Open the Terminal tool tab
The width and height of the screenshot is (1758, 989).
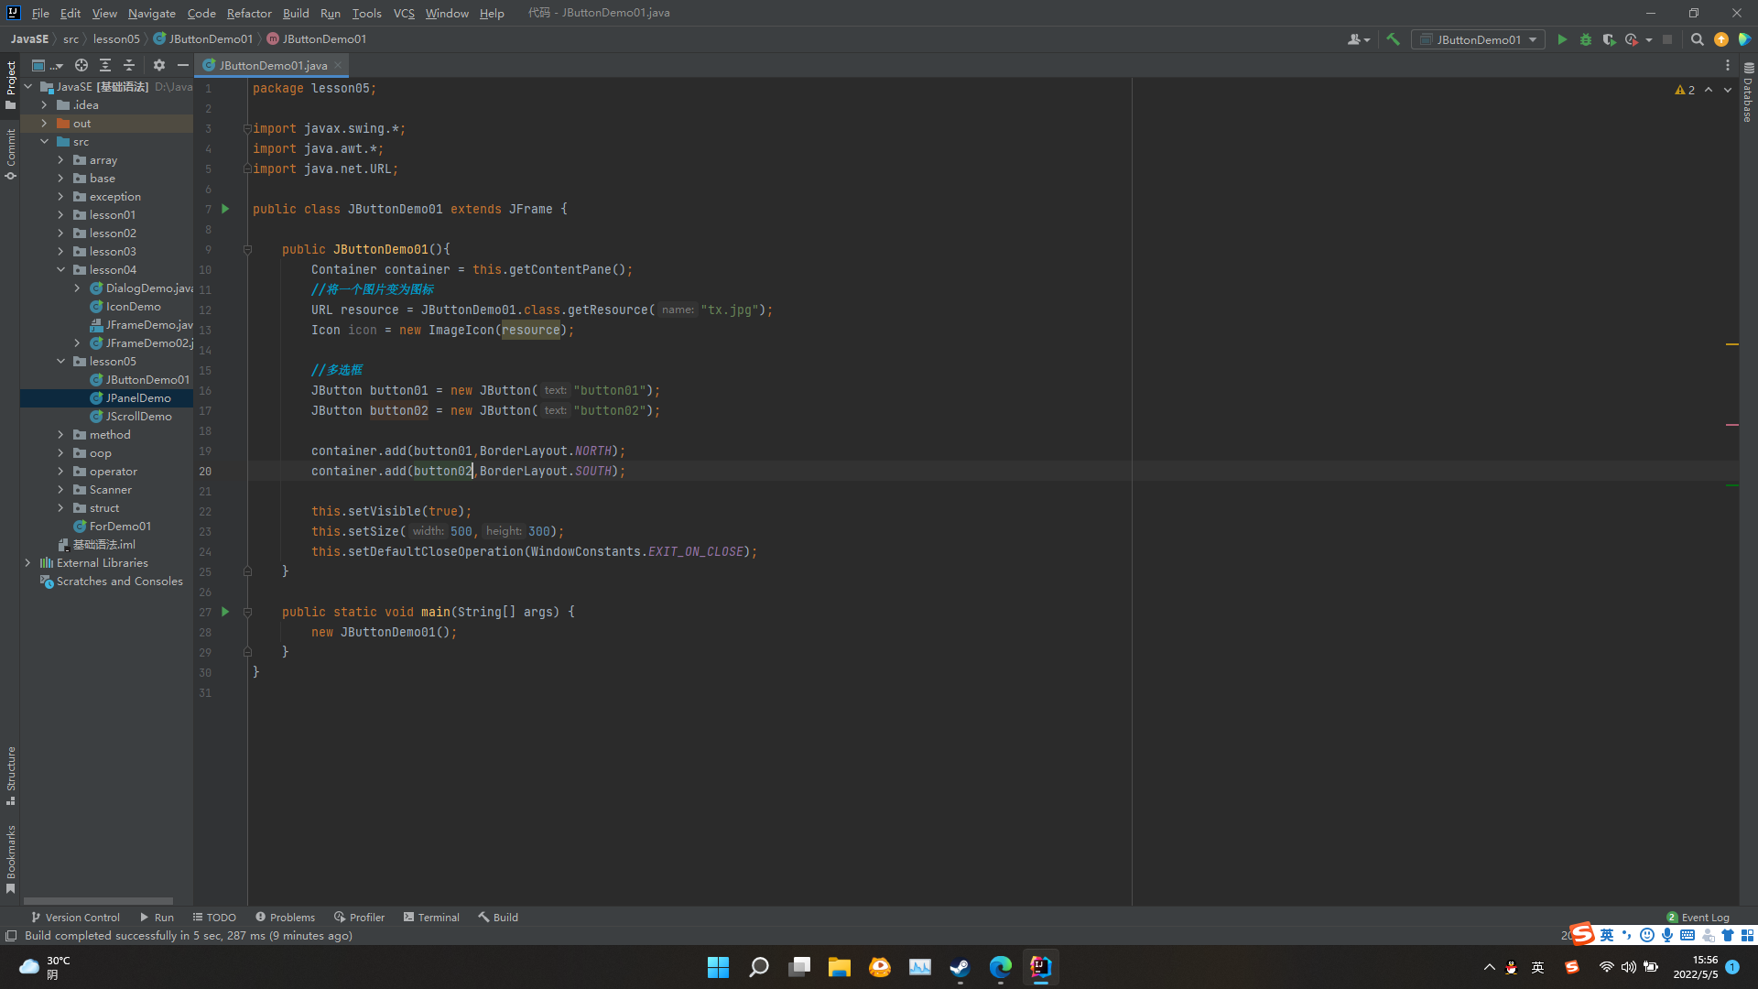tap(431, 917)
